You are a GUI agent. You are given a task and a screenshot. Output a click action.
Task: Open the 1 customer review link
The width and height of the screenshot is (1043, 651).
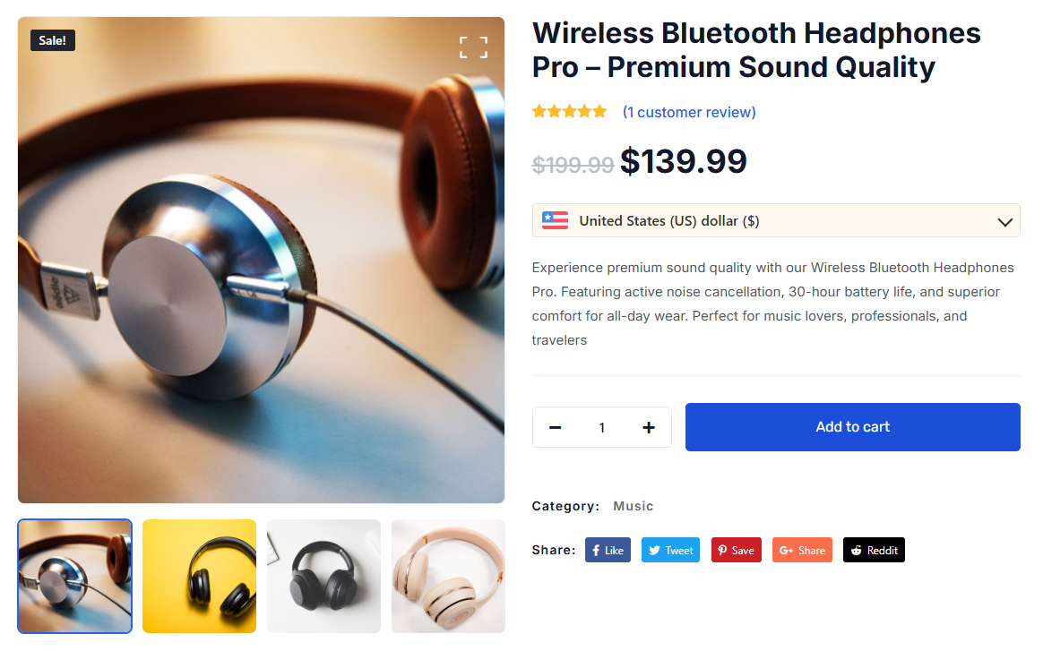[x=689, y=112]
